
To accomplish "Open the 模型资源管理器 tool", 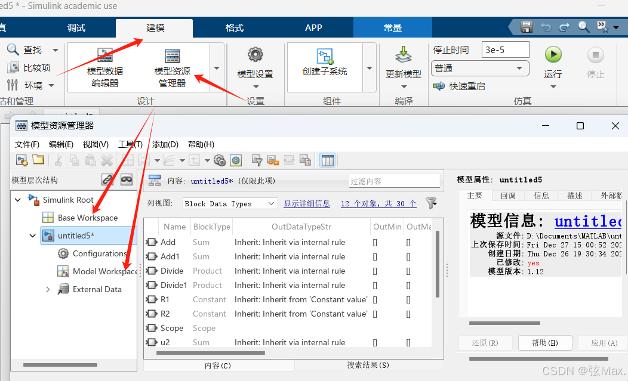I will point(172,68).
